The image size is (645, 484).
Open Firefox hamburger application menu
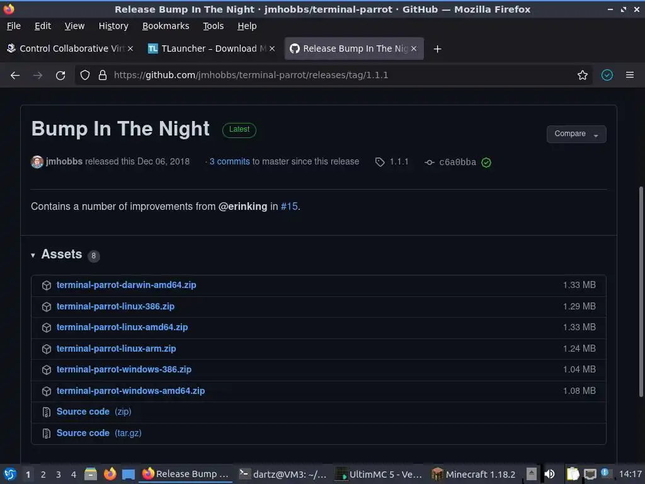pyautogui.click(x=630, y=76)
